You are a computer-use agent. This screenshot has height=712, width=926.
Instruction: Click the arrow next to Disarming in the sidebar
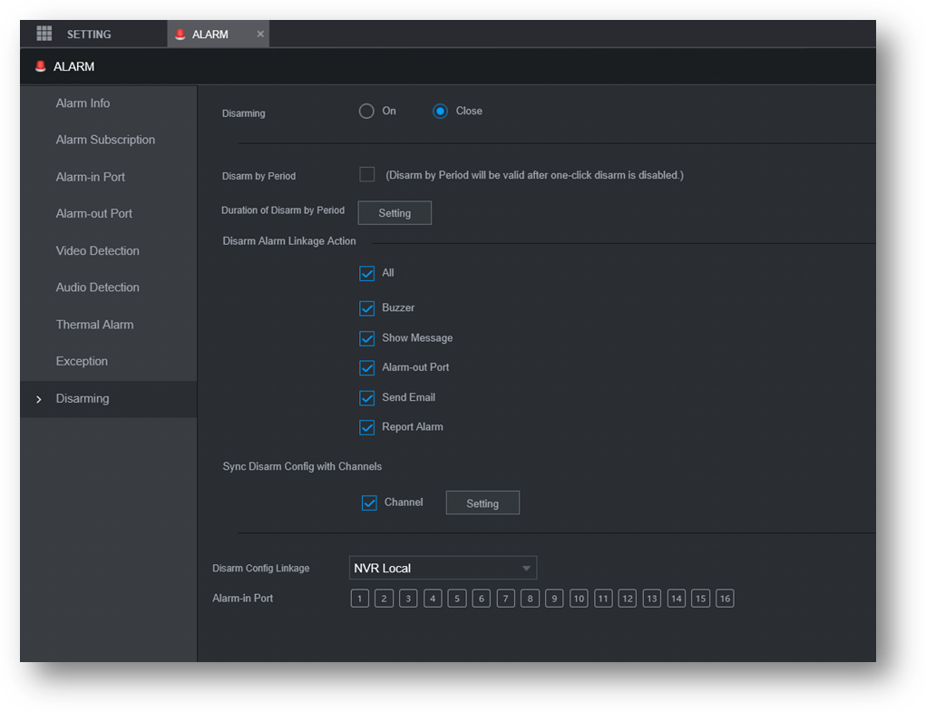pos(38,399)
